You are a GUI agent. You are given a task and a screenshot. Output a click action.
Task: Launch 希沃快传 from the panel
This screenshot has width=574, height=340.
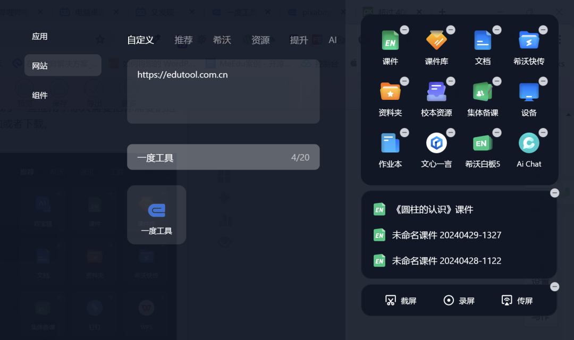[x=529, y=40]
